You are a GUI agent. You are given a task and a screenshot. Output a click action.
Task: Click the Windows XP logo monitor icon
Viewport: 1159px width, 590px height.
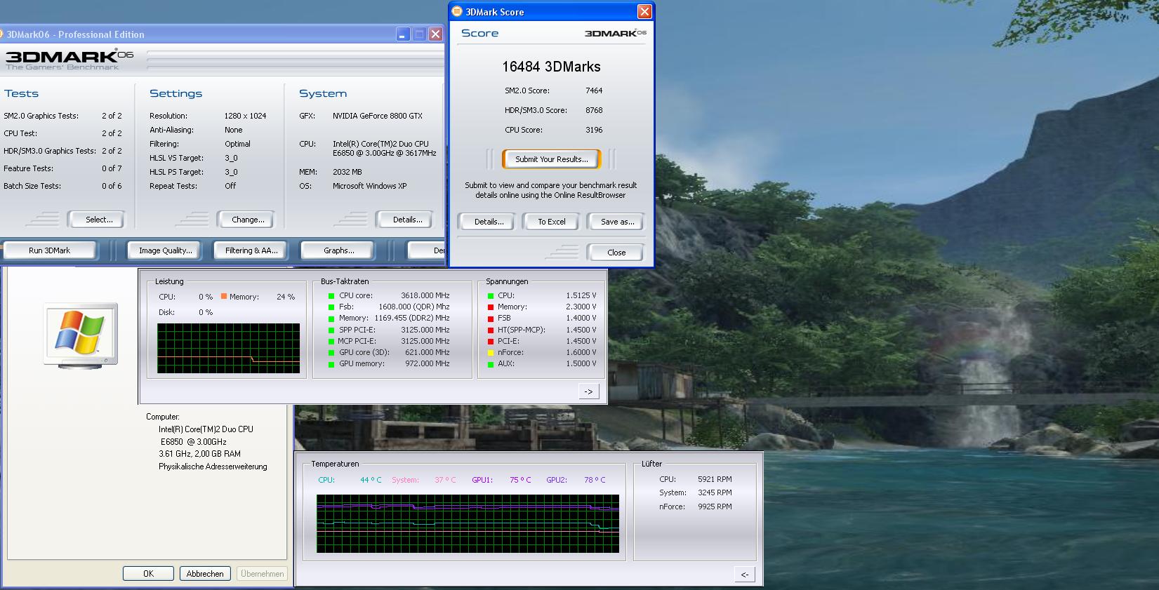coord(81,335)
